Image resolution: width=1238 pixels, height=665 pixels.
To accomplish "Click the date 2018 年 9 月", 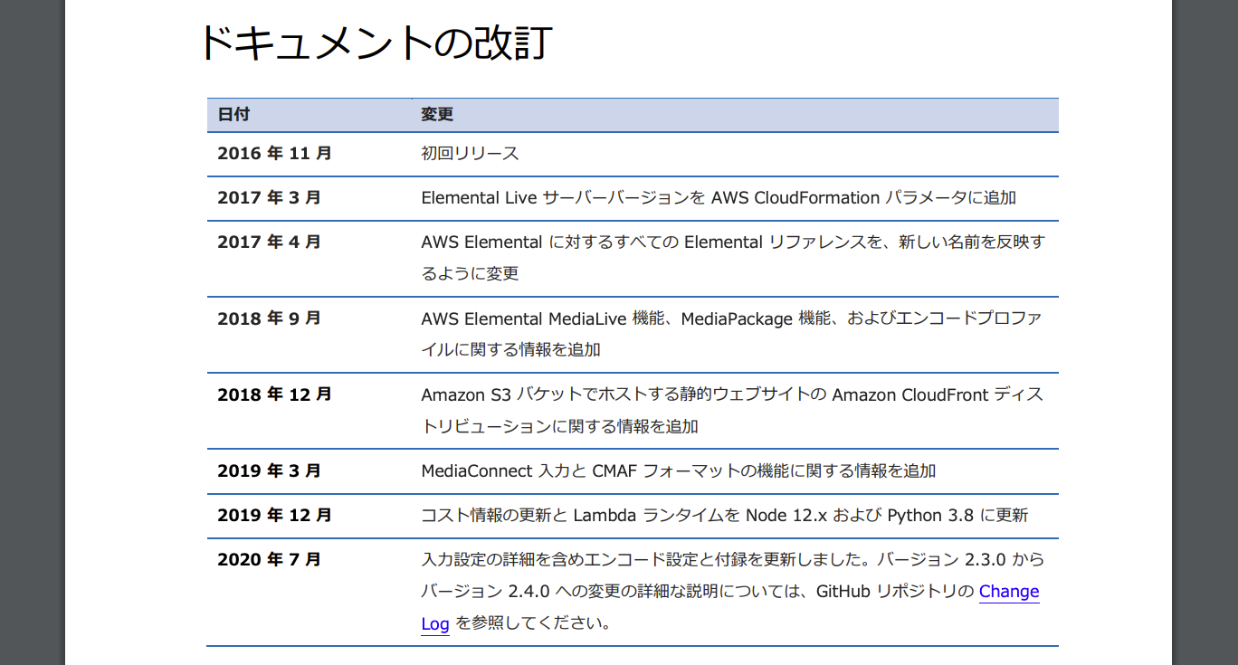I will [x=269, y=318].
